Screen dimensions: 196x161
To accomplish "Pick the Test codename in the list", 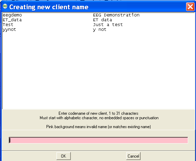I will pos(8,25).
